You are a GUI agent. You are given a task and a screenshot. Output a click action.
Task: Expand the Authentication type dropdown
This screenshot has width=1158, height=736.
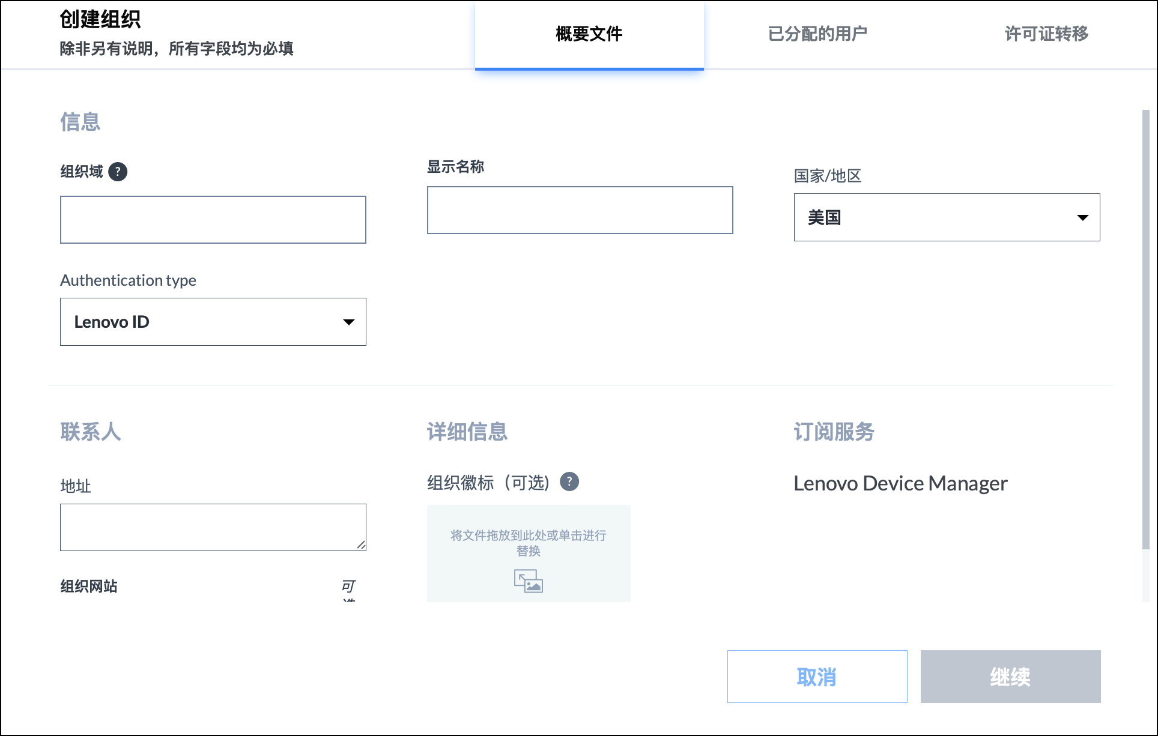pyautogui.click(x=213, y=322)
